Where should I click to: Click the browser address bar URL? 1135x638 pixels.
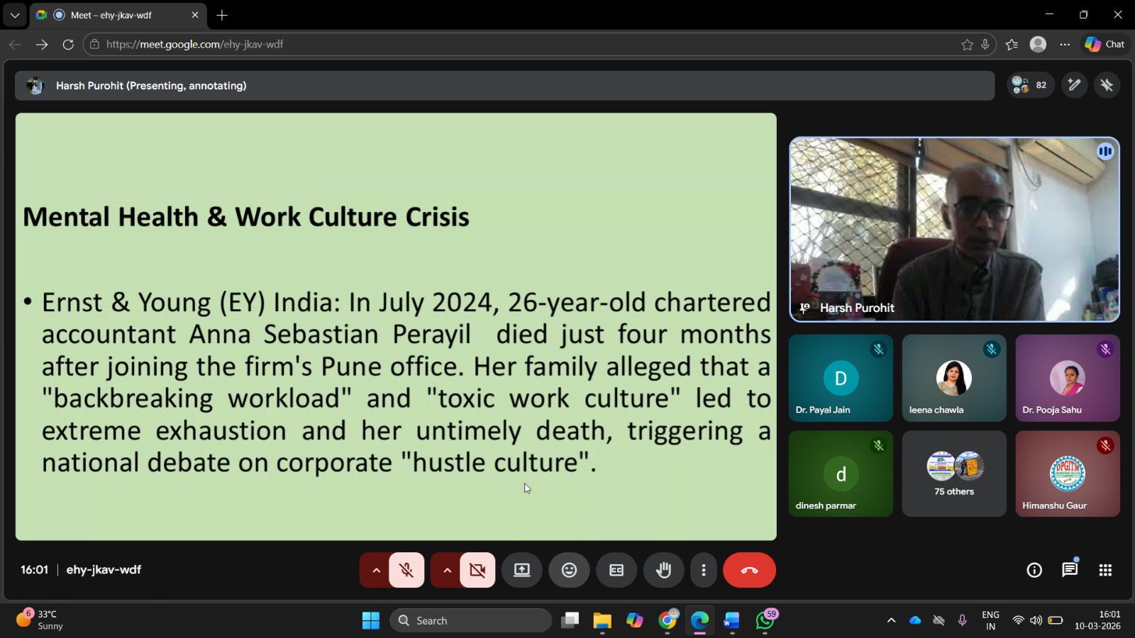pyautogui.click(x=195, y=44)
